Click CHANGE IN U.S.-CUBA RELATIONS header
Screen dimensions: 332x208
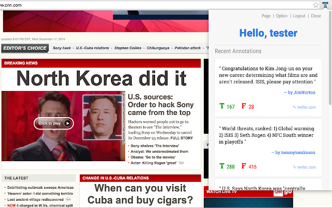[140, 178]
